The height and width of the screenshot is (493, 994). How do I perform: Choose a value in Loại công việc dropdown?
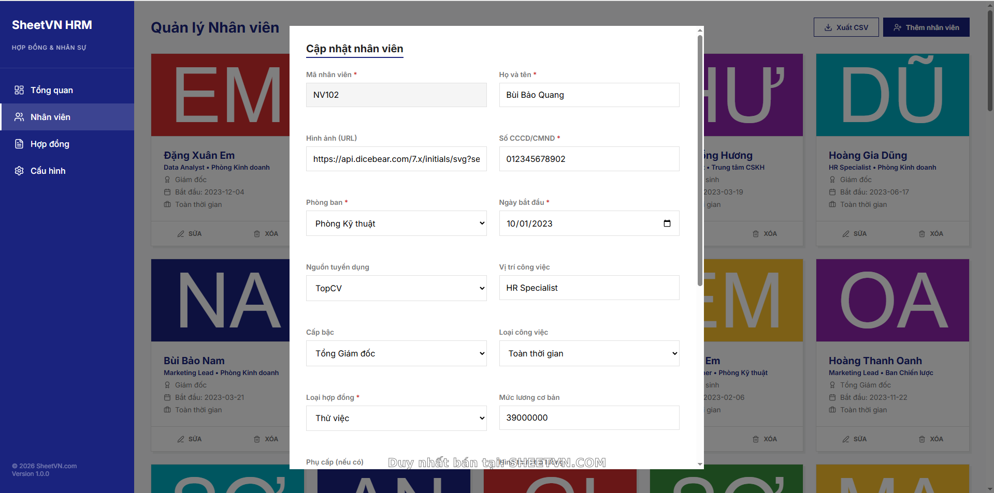click(588, 353)
